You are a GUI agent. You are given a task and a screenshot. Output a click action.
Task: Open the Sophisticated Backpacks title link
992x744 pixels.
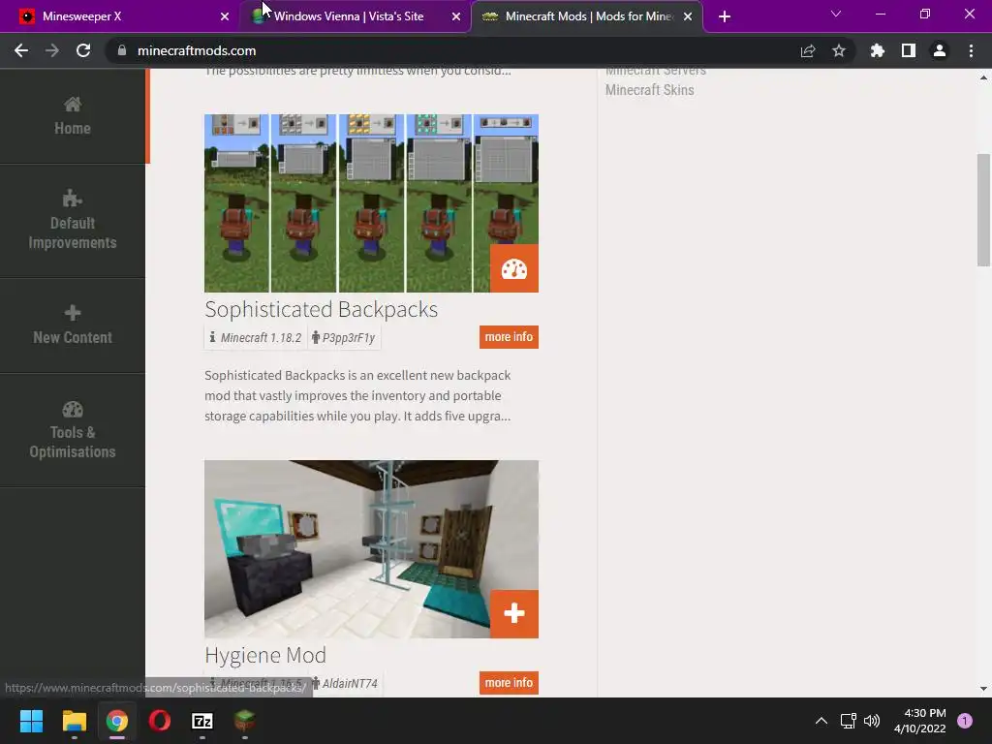pyautogui.click(x=322, y=309)
